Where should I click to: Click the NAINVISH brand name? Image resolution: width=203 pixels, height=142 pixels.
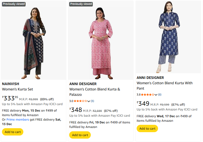coord(11,84)
